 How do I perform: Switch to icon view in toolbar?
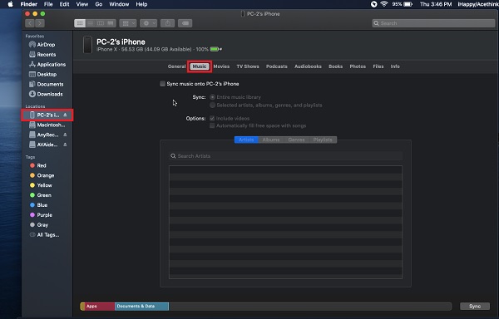(80, 23)
